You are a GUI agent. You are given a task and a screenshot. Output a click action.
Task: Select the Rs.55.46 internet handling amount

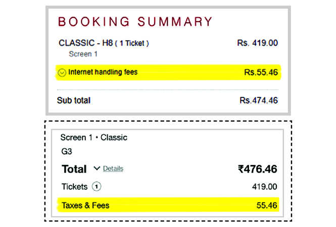[261, 72]
